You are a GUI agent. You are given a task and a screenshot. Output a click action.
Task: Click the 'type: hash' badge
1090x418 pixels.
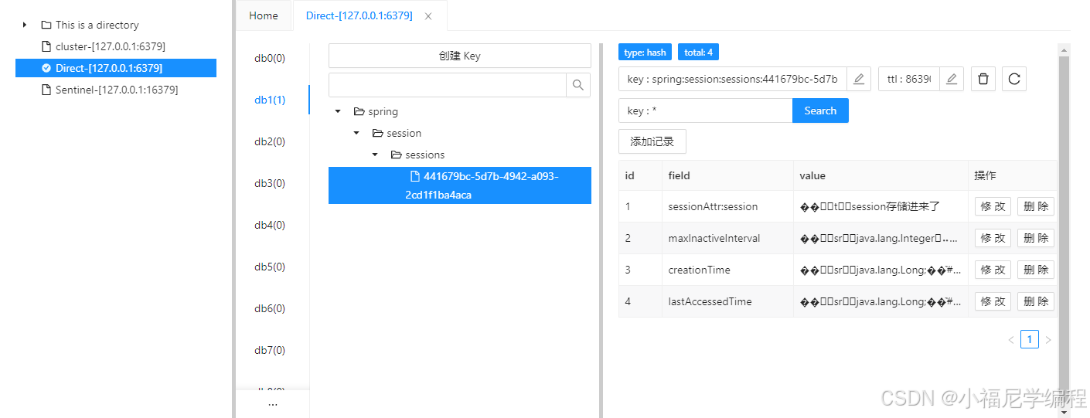pyautogui.click(x=645, y=53)
